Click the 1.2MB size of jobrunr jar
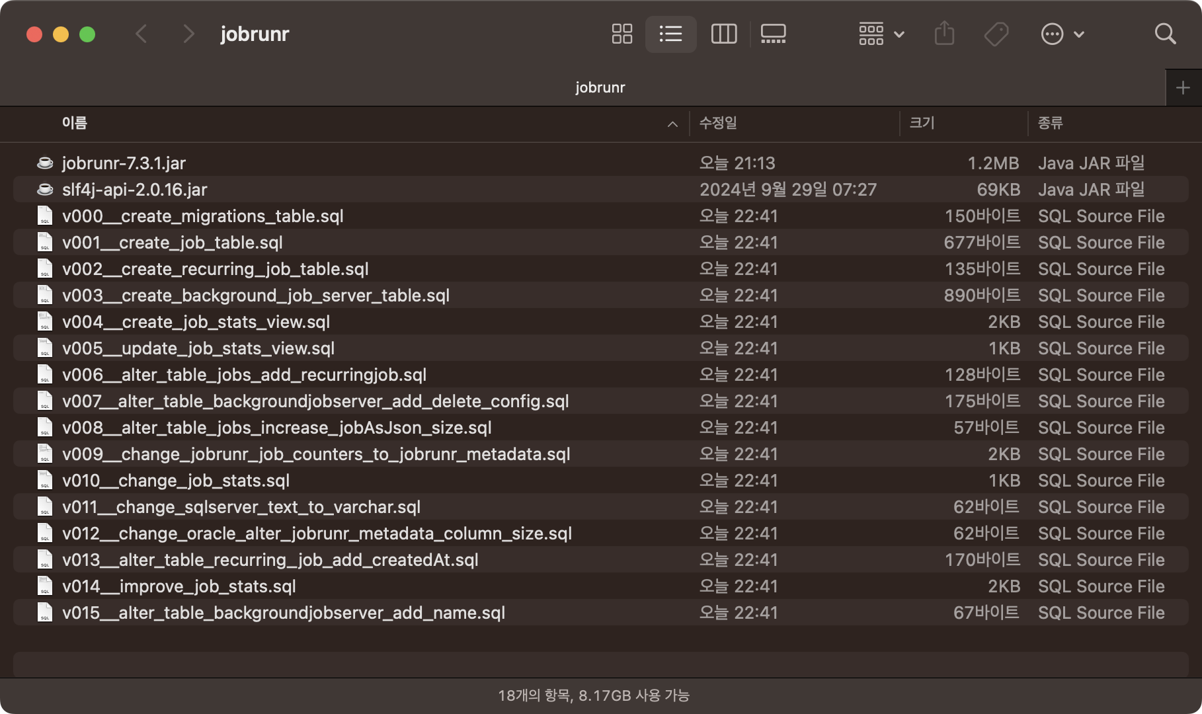Viewport: 1202px width, 714px height. tap(993, 163)
